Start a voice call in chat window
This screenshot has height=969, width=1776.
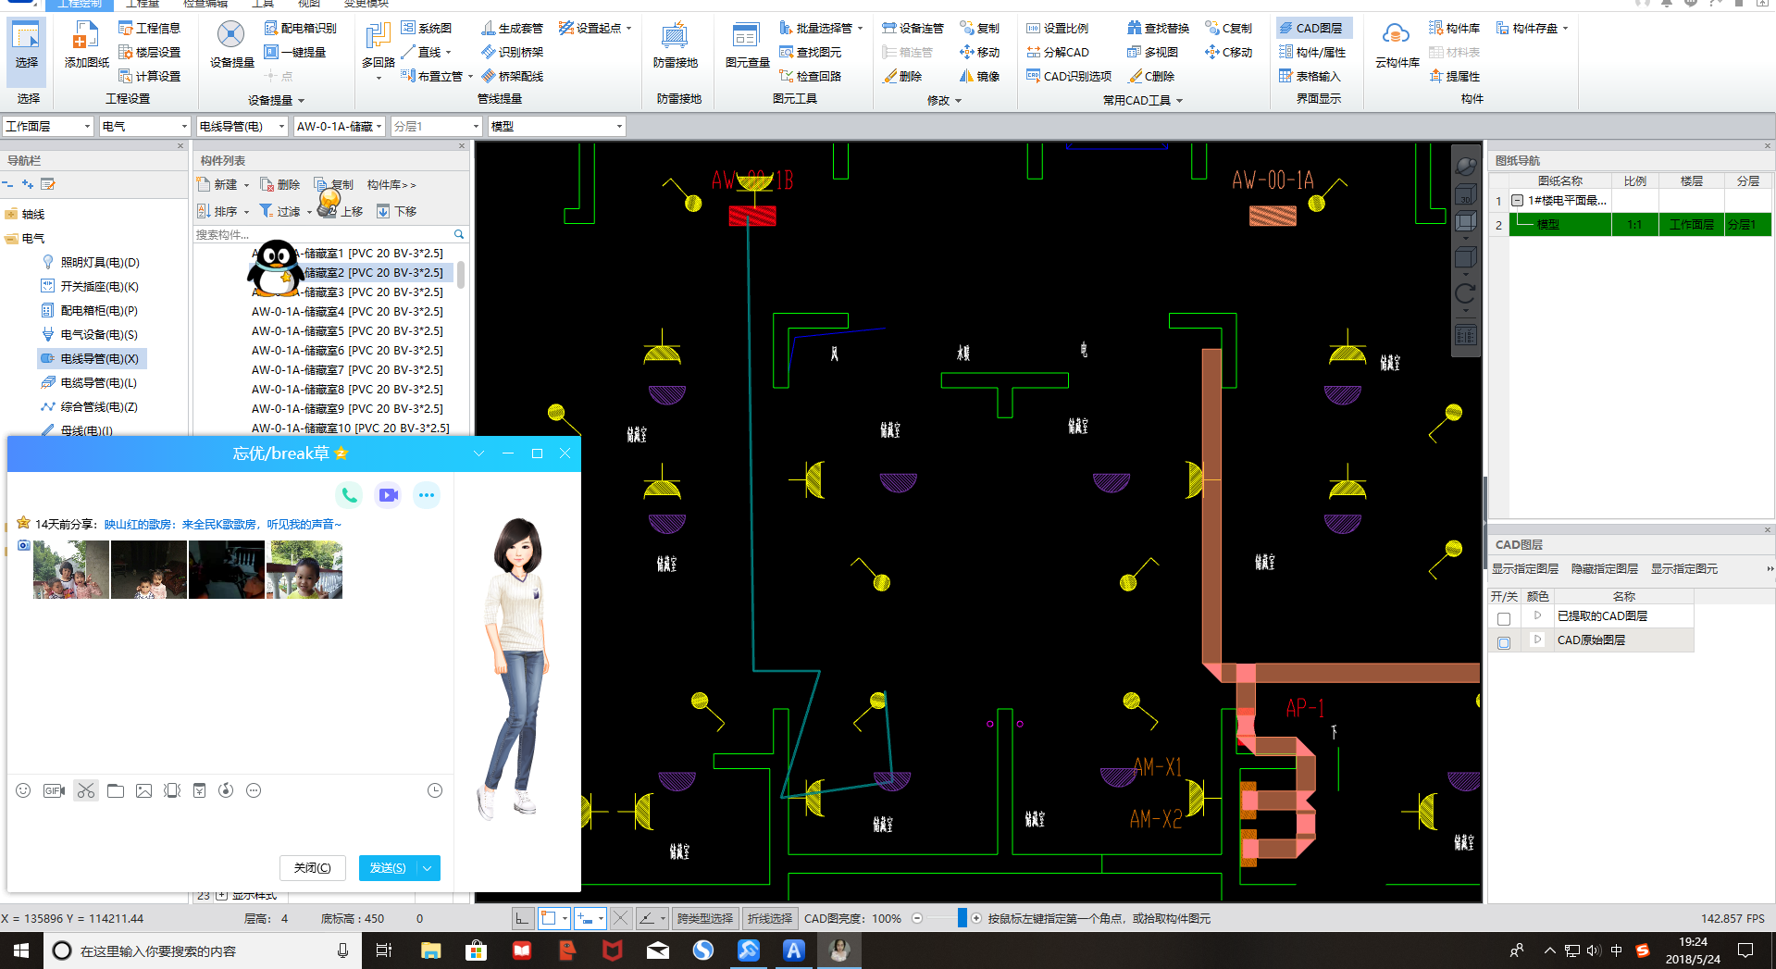(x=349, y=495)
